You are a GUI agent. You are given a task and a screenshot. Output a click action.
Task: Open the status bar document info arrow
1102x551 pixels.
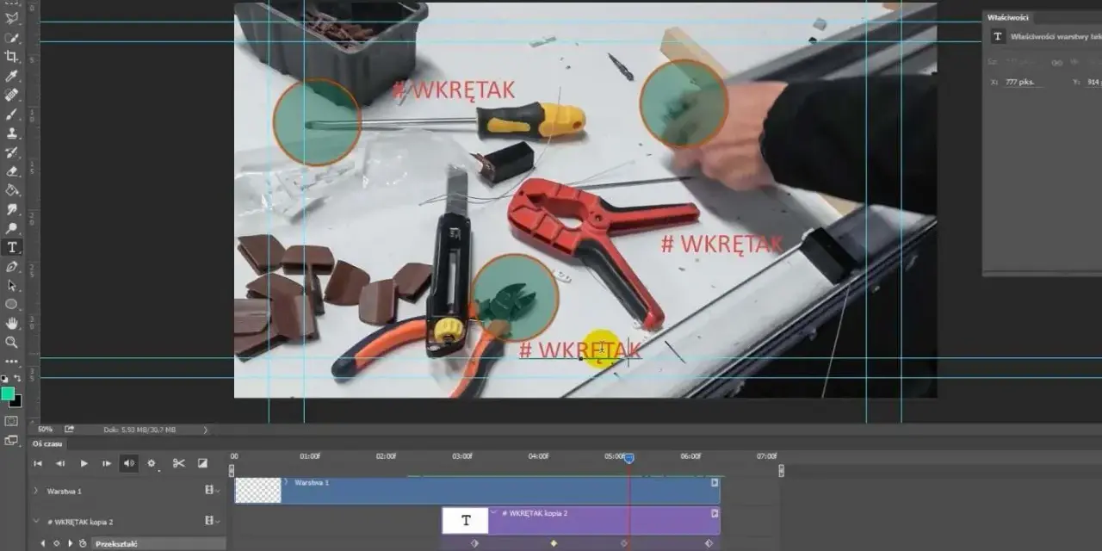[205, 430]
